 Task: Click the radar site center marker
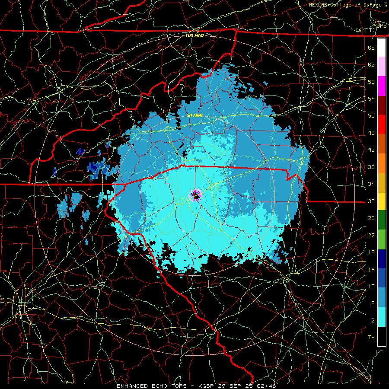click(196, 195)
